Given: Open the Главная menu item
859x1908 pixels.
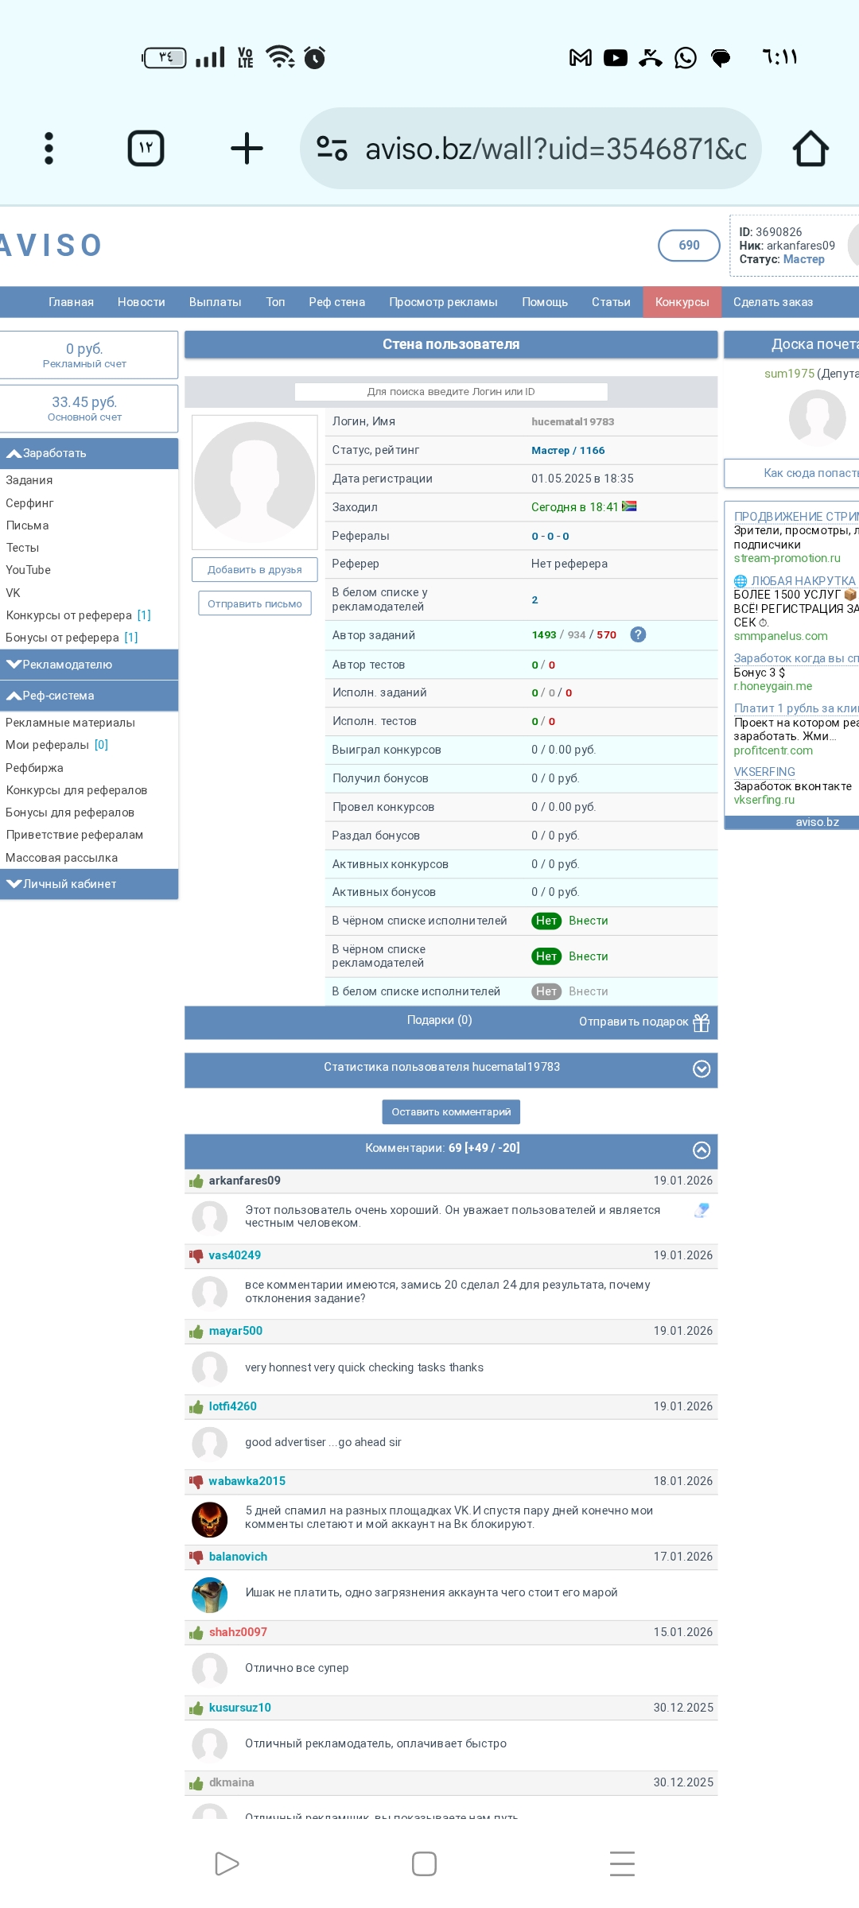Looking at the screenshot, I should coord(71,302).
